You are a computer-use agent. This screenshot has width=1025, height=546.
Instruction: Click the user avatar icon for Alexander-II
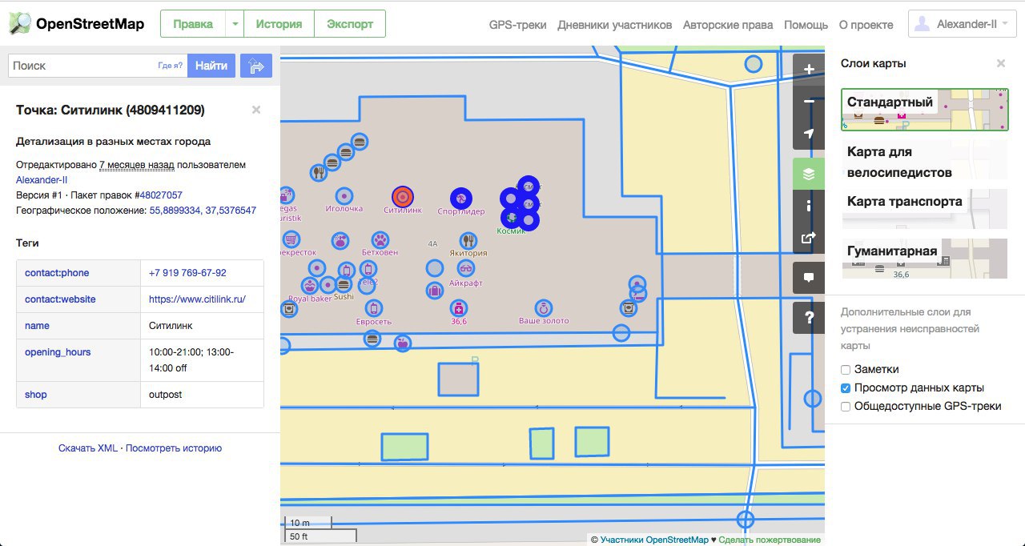(x=923, y=24)
